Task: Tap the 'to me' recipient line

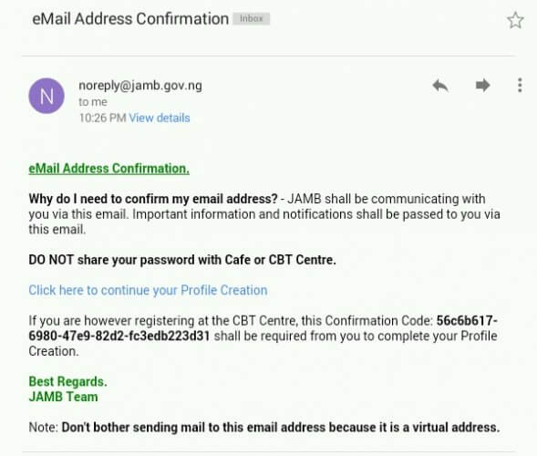Action: pyautogui.click(x=93, y=102)
